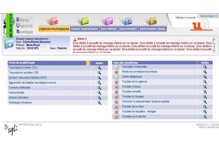
Task: Toggle the Troubles sensitifs checkbox
Action: (x=116, y=92)
